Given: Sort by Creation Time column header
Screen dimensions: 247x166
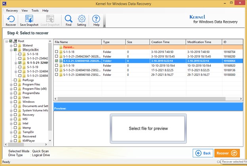Looking at the screenshot, I should pos(167,42).
